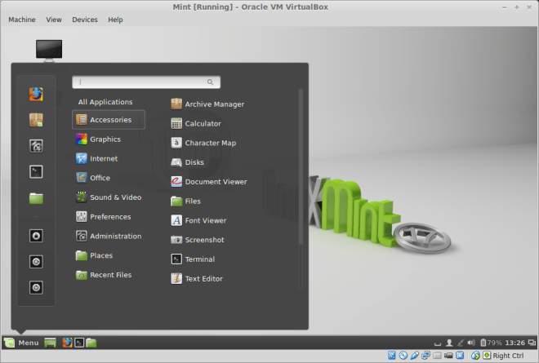Image resolution: width=539 pixels, height=363 pixels.
Task: Launch Font Viewer application
Action: tap(198, 220)
